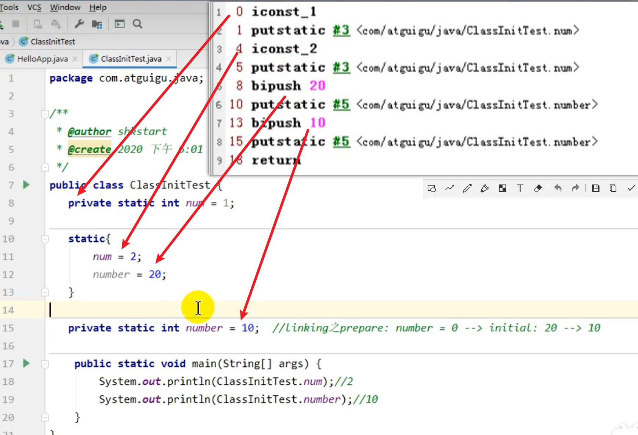Open Project Structure from toolbar
Screen dimensions: 638x435
[97, 24]
